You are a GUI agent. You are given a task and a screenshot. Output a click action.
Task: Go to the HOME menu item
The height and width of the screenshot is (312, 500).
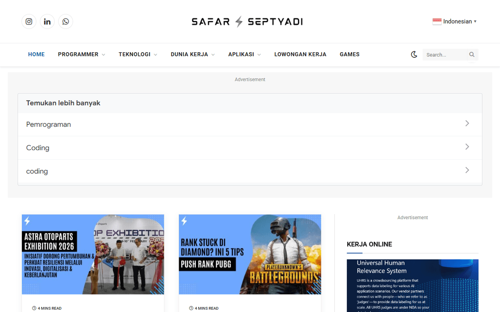pos(37,55)
